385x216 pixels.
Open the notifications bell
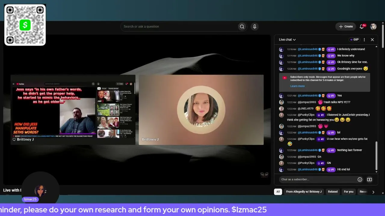(362, 26)
